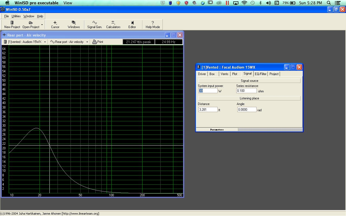Close the Focal Audiom 15WX project window

299,67
